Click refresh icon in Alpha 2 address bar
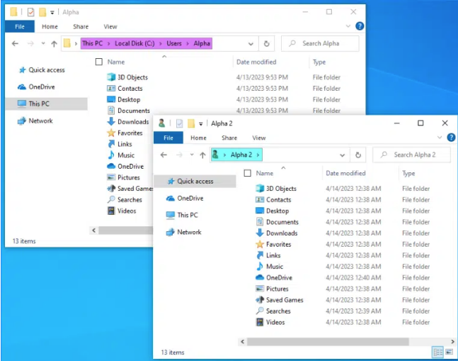Screen dimensions: 458x361 click(x=358, y=155)
